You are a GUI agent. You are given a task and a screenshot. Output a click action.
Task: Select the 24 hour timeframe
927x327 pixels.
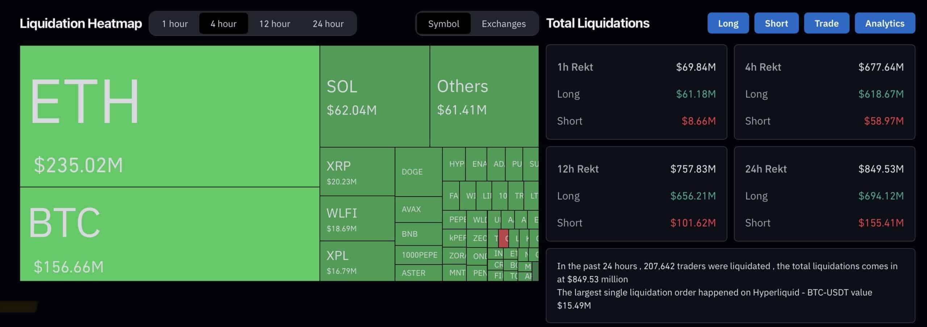pos(328,24)
